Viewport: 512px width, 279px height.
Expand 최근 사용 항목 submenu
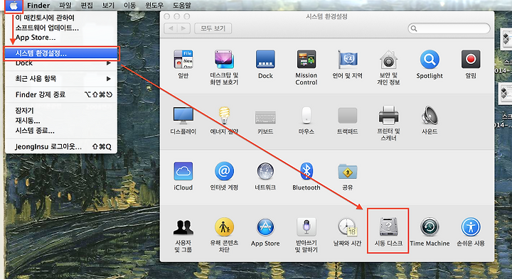[61, 79]
